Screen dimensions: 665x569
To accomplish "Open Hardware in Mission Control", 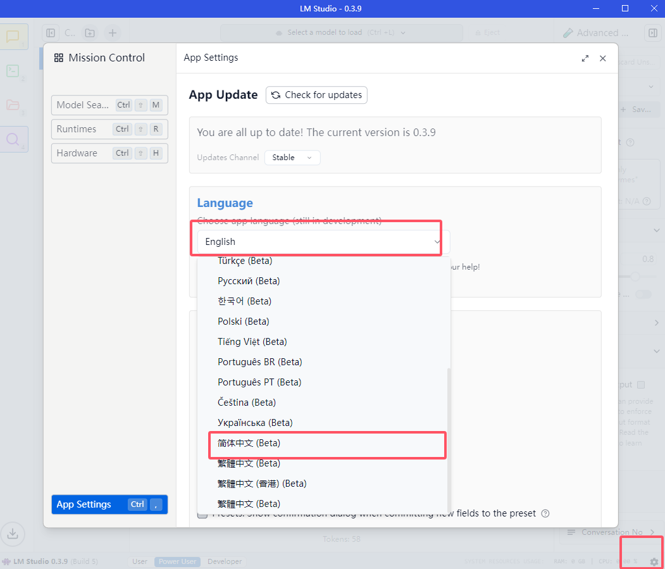I will [109, 153].
